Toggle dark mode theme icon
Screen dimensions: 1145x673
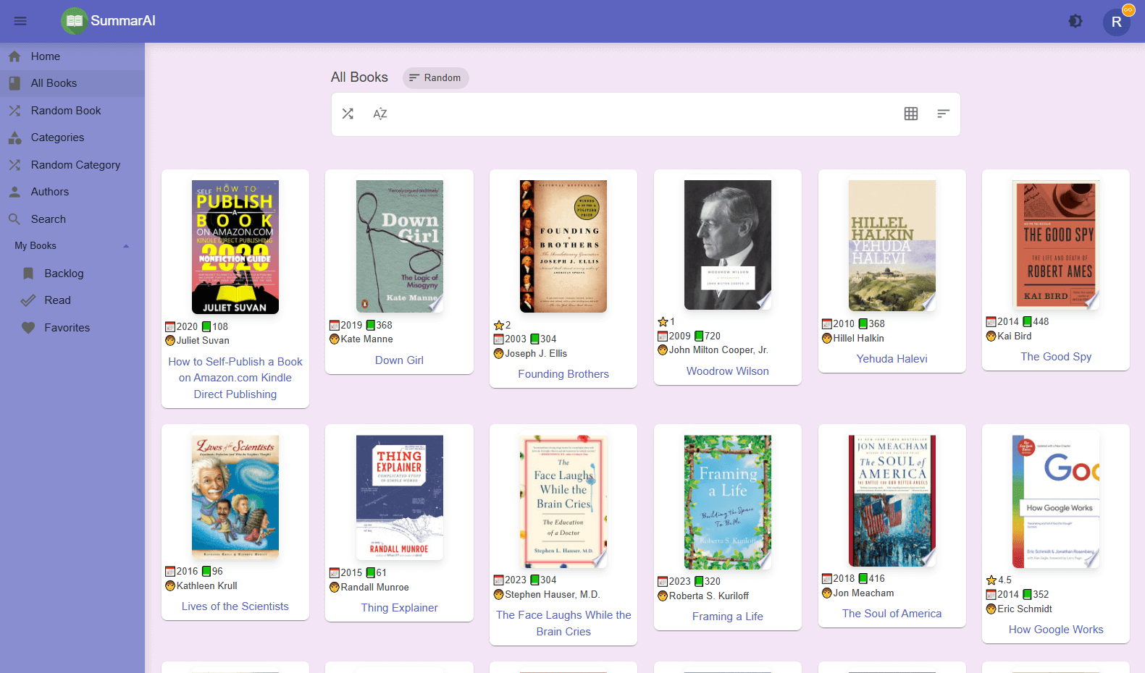point(1075,21)
